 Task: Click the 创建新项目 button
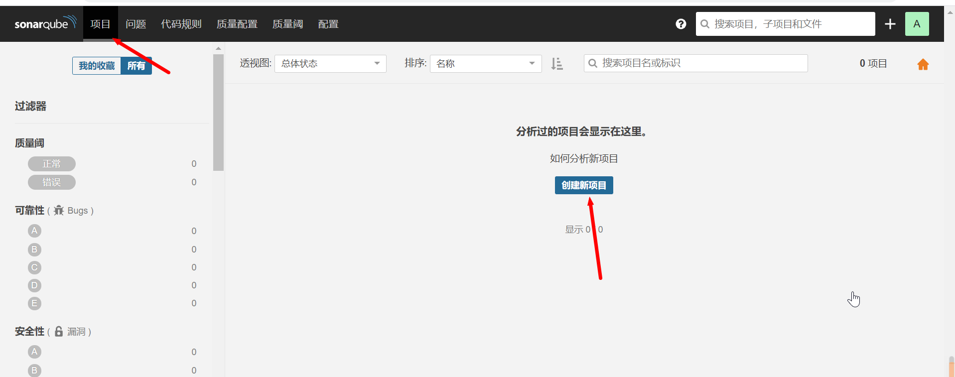[584, 185]
